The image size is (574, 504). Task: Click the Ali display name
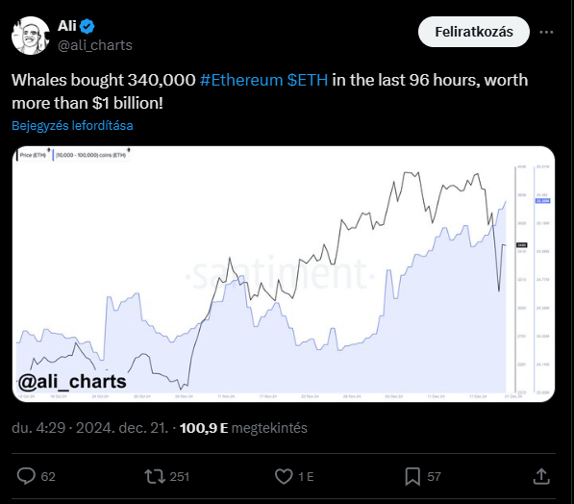tap(67, 26)
